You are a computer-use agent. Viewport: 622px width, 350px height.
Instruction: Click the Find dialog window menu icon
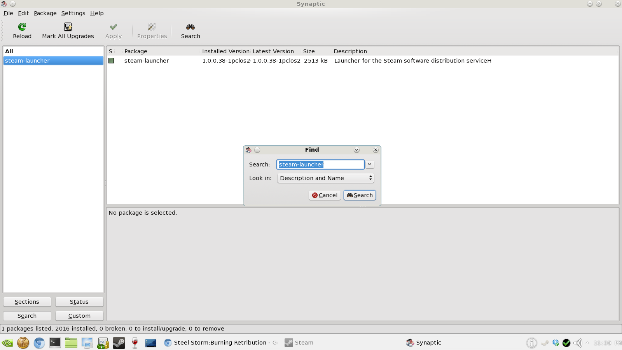tap(248, 150)
